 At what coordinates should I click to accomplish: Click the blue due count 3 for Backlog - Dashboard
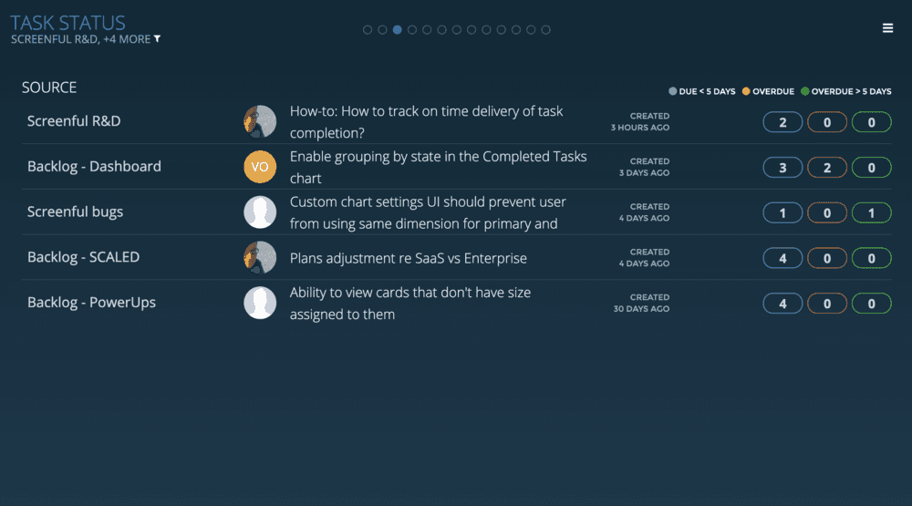click(x=782, y=168)
